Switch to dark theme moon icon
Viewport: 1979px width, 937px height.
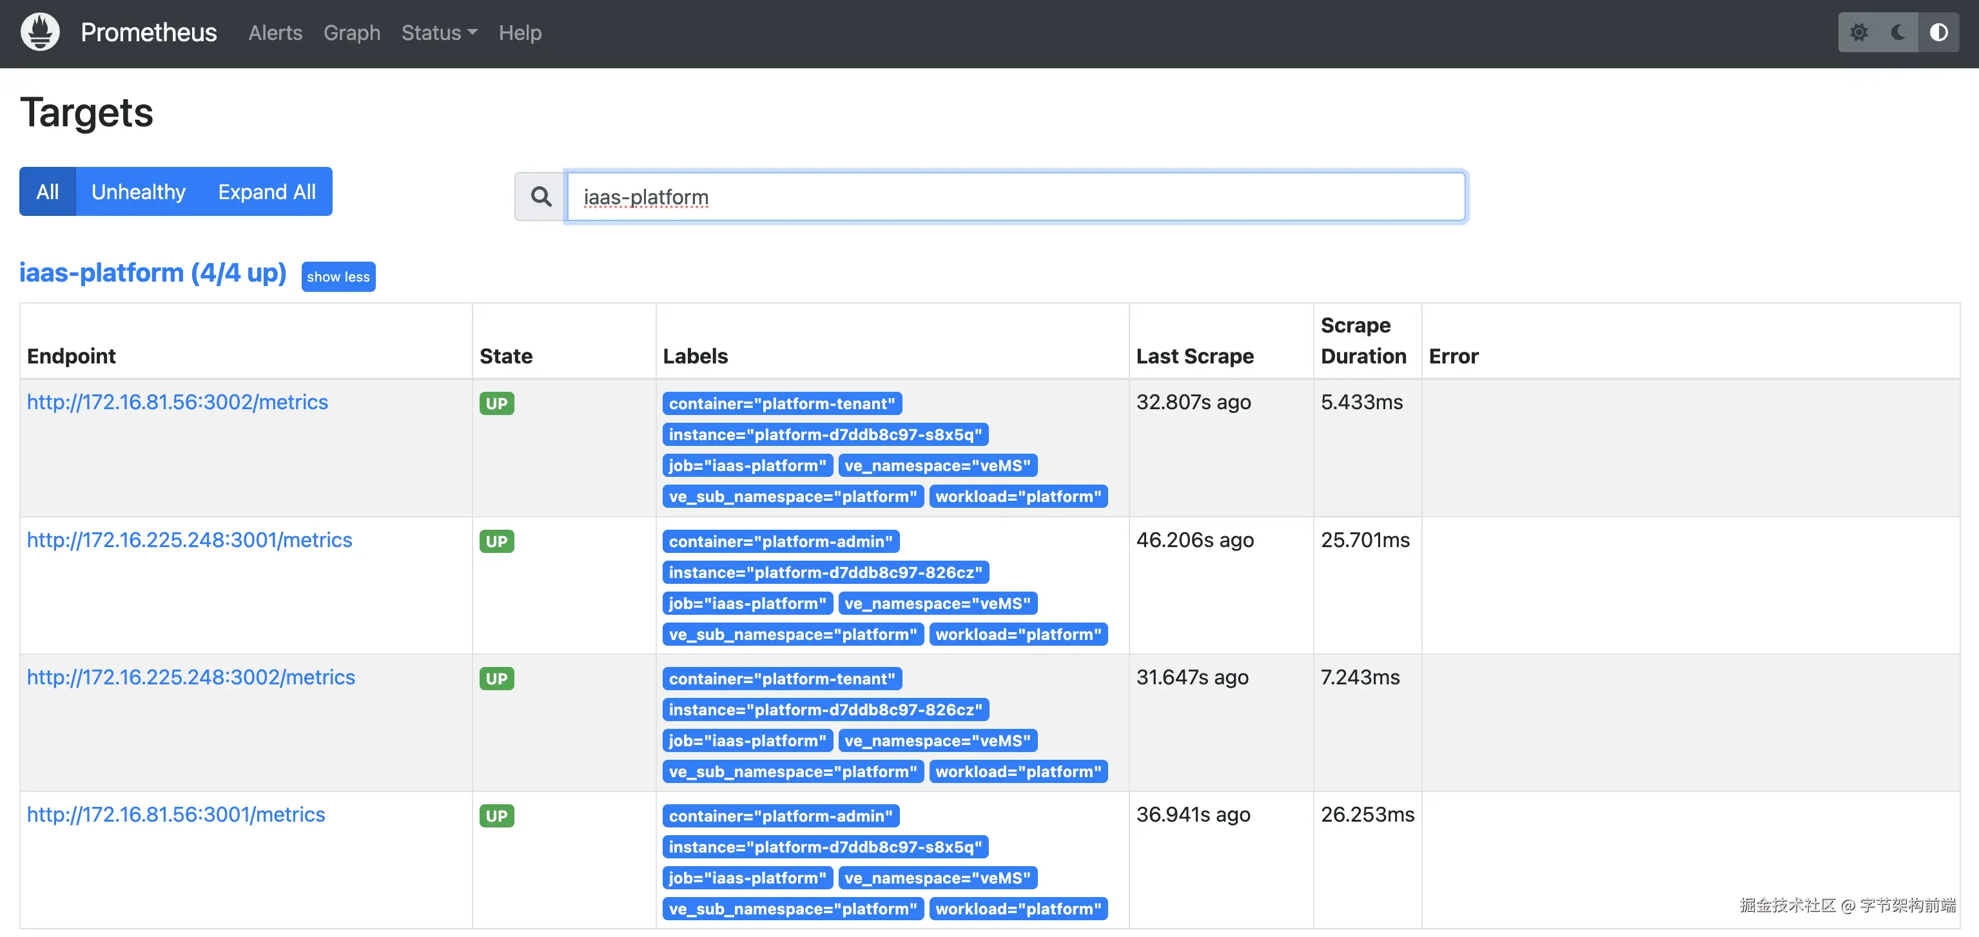[1898, 32]
